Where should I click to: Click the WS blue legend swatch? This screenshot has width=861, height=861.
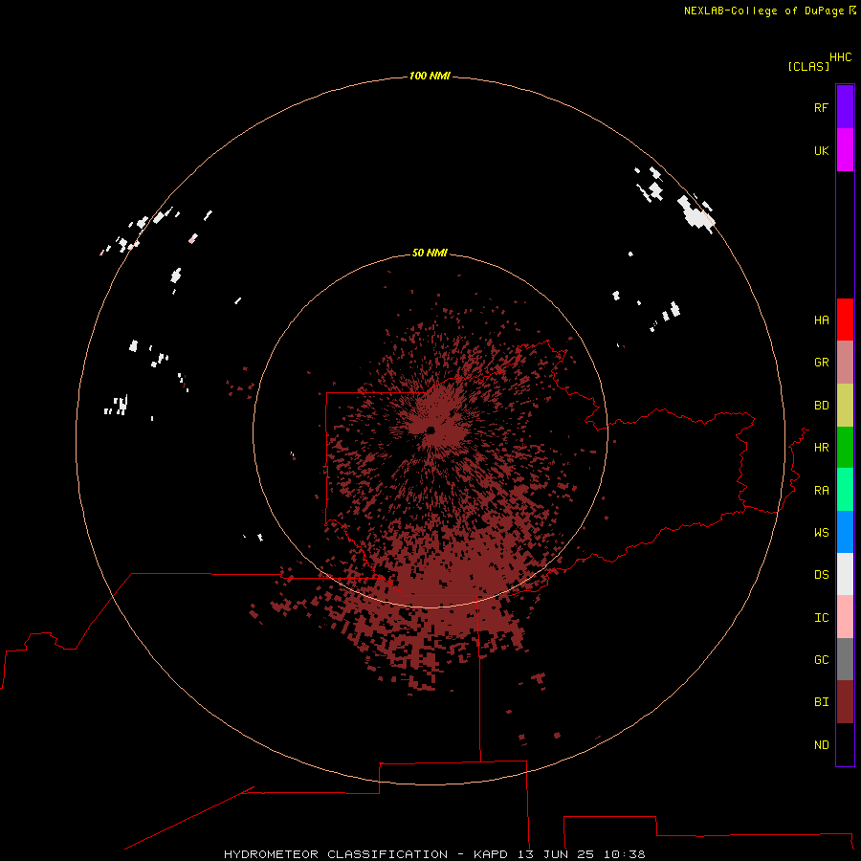click(x=845, y=532)
